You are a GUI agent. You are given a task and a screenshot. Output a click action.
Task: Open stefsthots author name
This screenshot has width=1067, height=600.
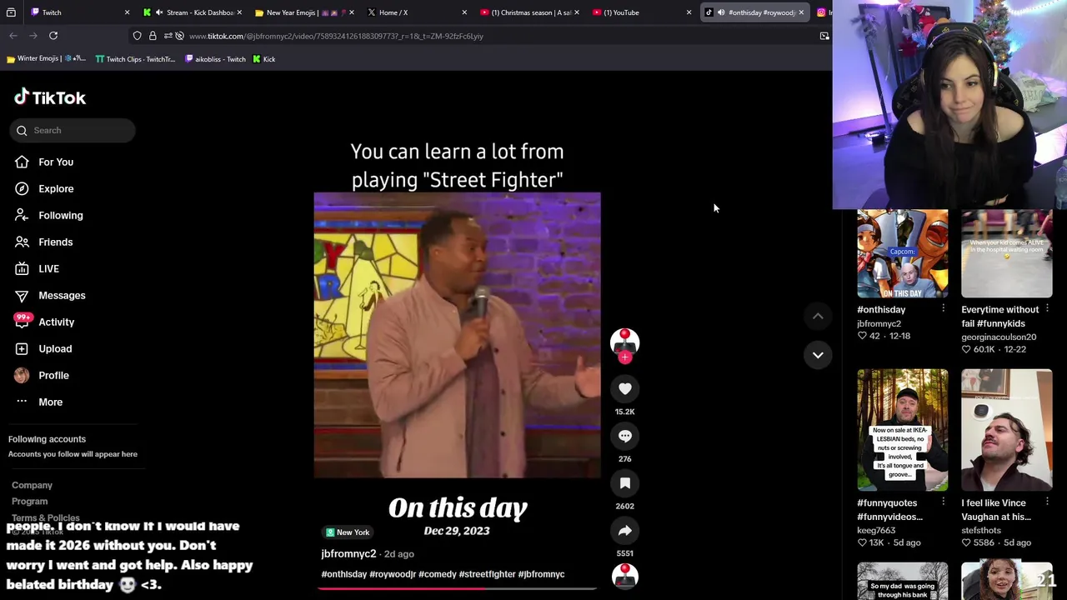point(981,531)
